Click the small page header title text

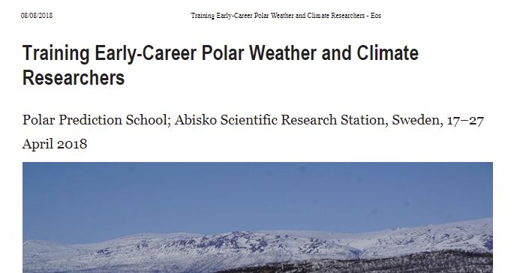coord(286,16)
